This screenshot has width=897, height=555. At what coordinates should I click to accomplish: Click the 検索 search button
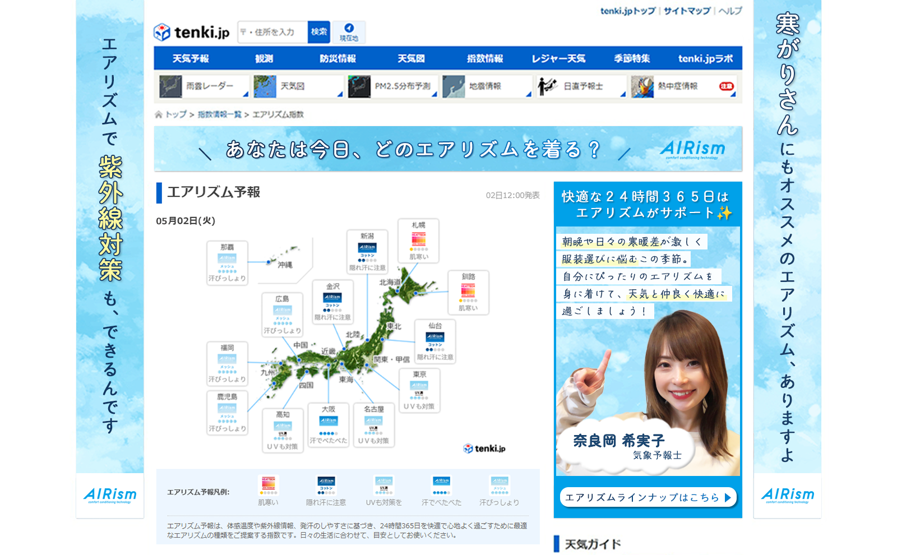pos(319,32)
